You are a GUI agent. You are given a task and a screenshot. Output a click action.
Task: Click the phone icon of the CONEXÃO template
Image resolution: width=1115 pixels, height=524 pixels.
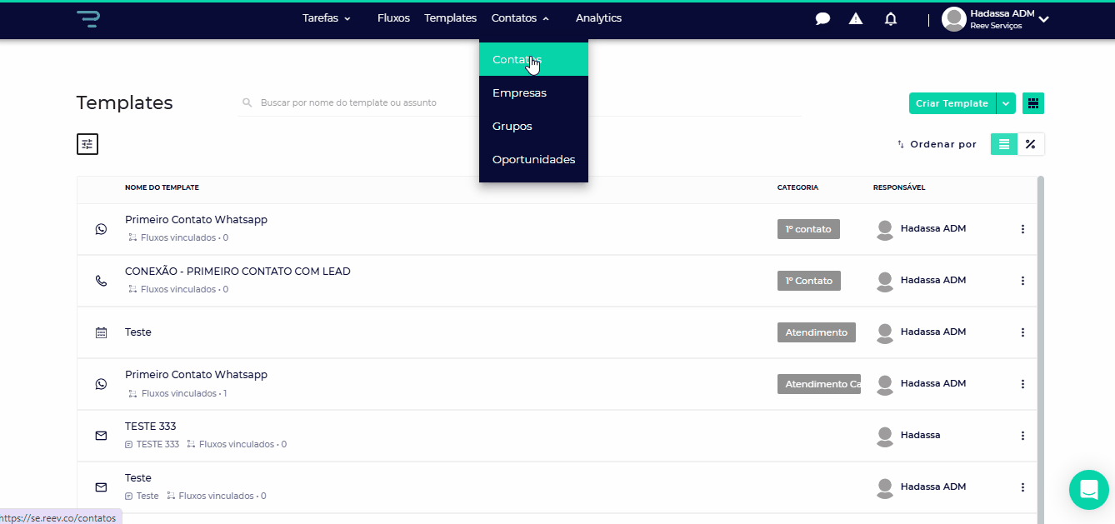(x=101, y=281)
